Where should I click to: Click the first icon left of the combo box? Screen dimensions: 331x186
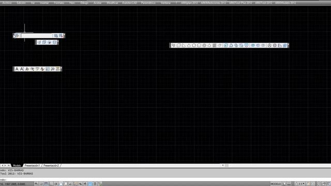(17, 36)
